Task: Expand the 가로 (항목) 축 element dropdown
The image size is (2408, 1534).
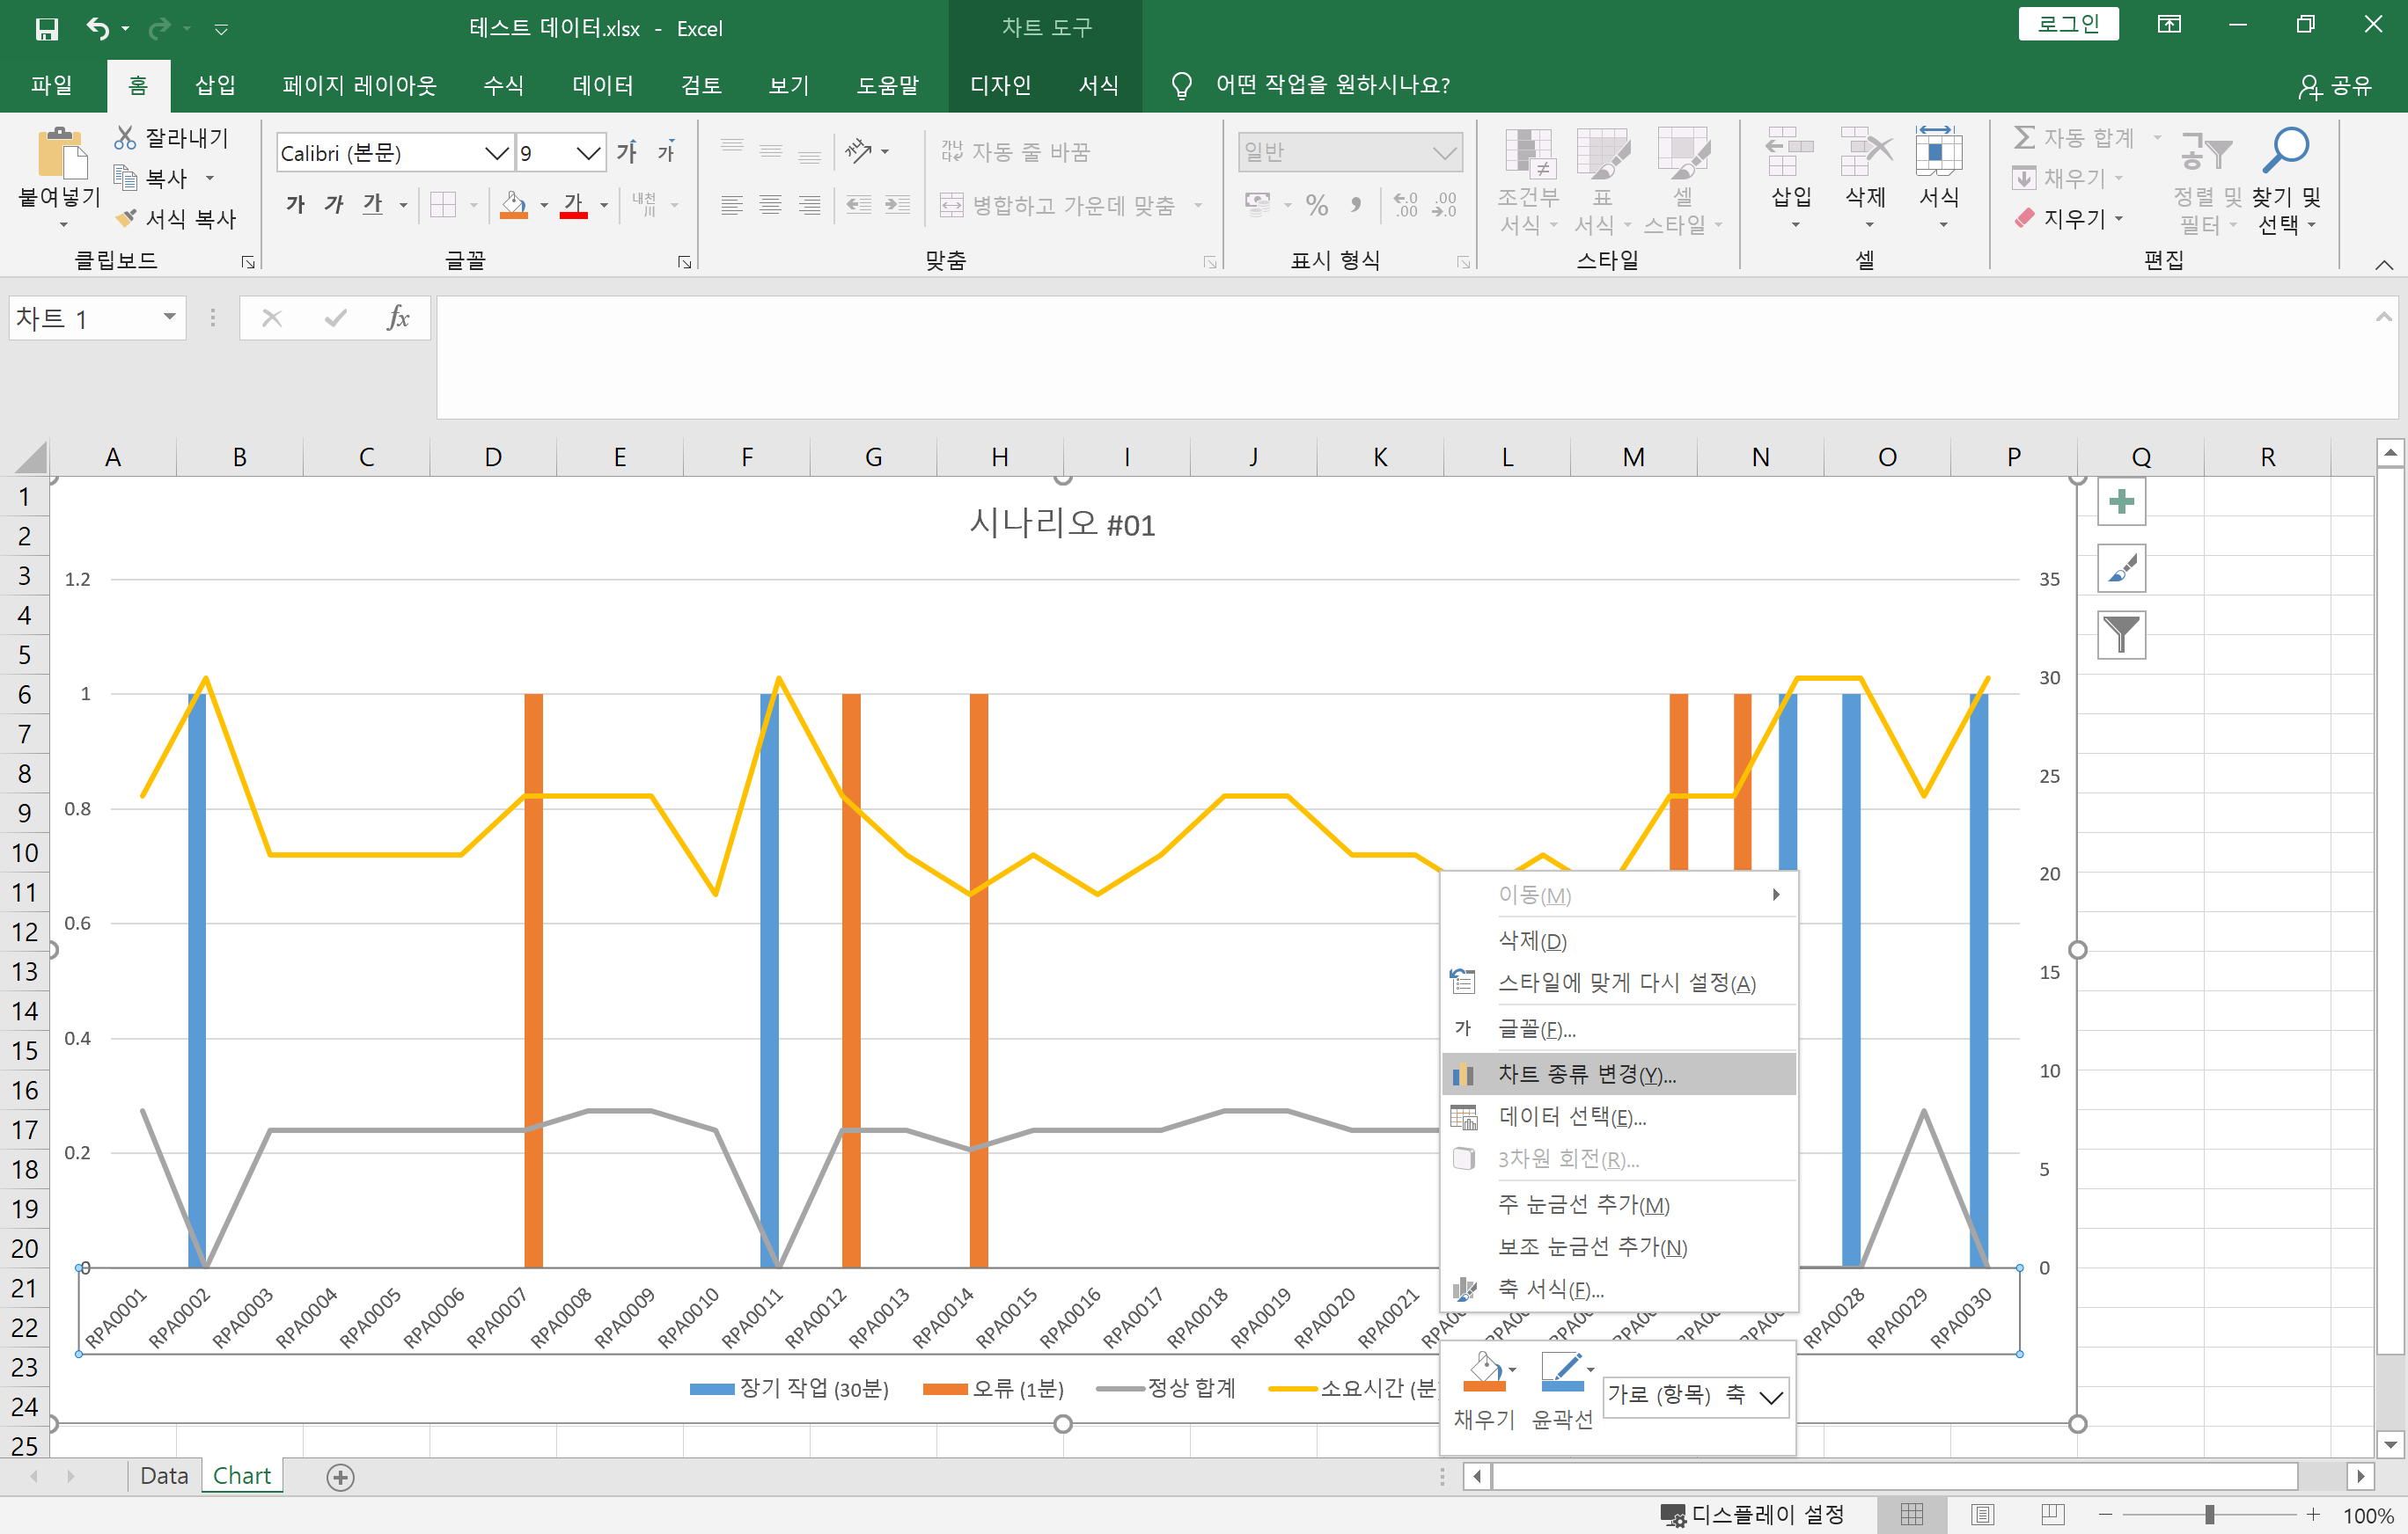Action: pos(1771,1397)
